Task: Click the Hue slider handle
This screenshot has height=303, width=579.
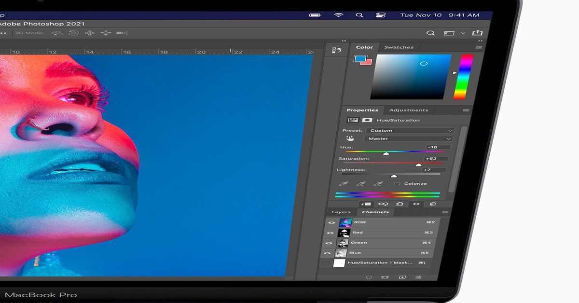Action: (x=386, y=153)
